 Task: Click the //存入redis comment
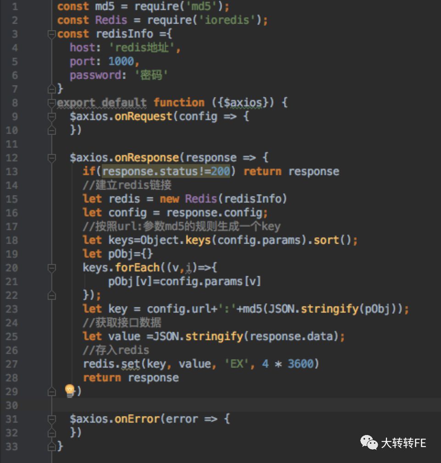click(116, 350)
